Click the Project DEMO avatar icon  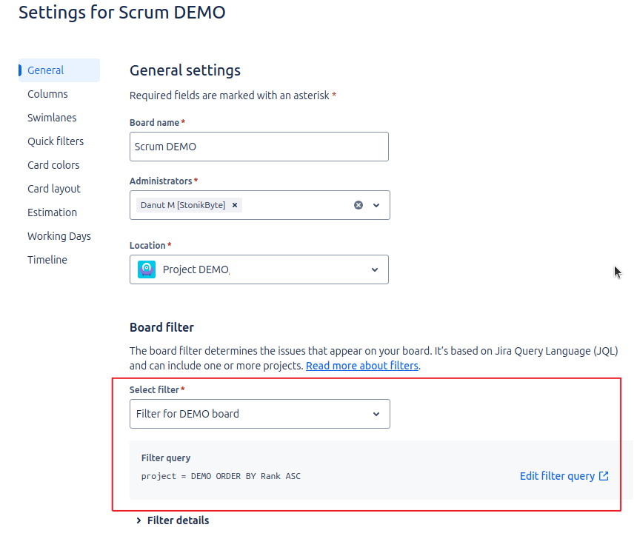tap(147, 269)
